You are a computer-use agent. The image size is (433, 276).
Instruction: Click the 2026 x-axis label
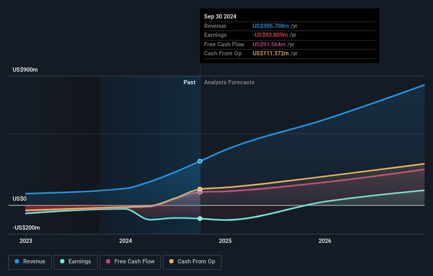click(x=325, y=241)
